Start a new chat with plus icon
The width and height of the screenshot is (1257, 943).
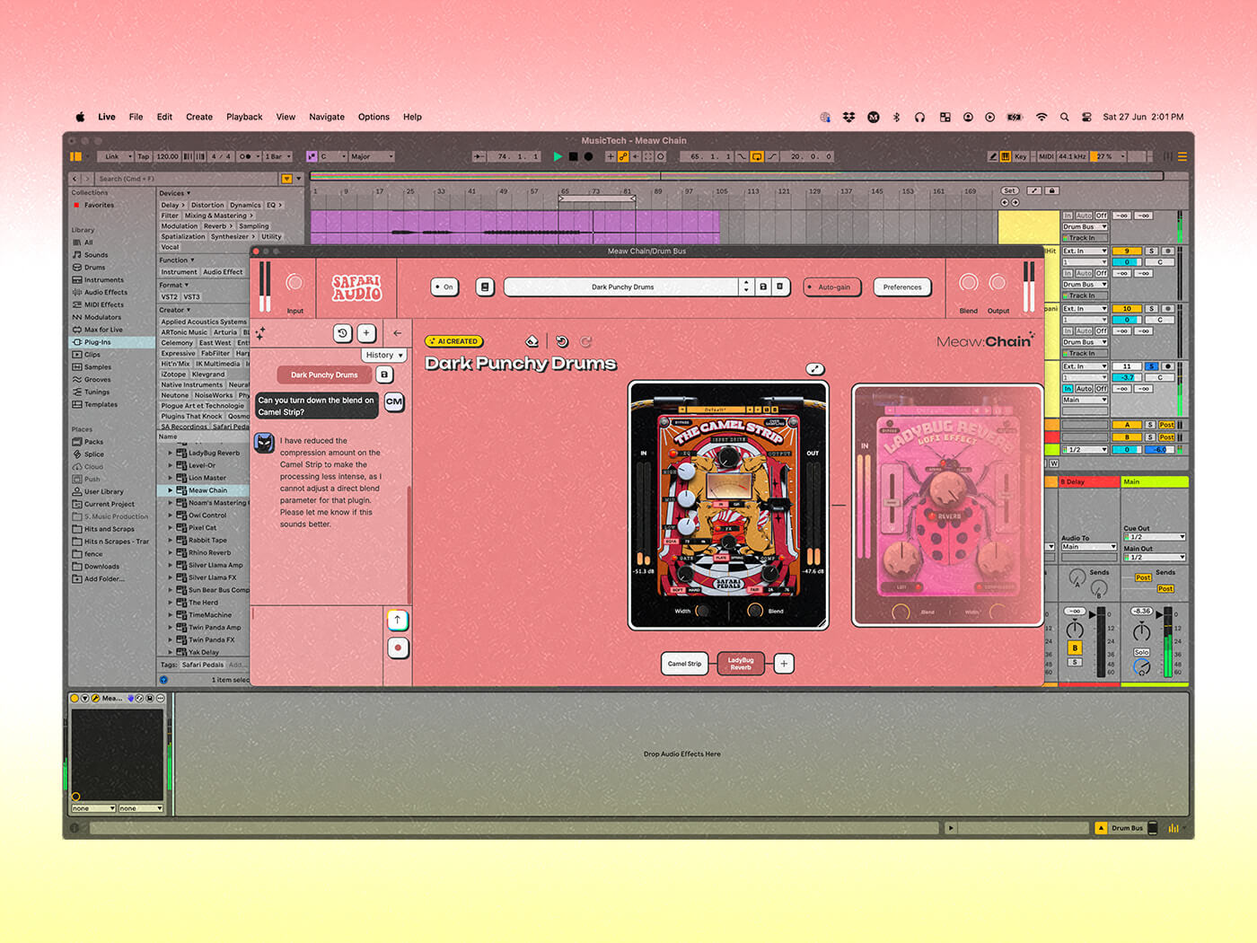366,333
